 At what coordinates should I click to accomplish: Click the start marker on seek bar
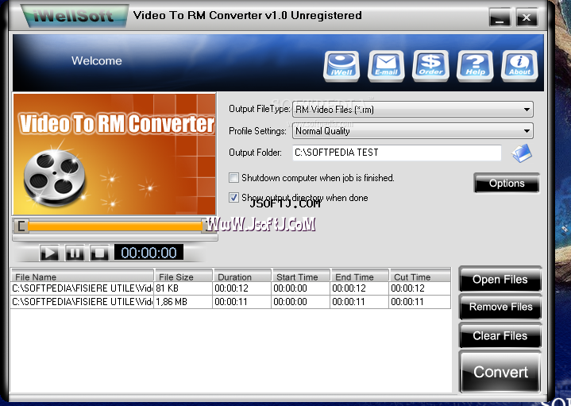point(22,226)
